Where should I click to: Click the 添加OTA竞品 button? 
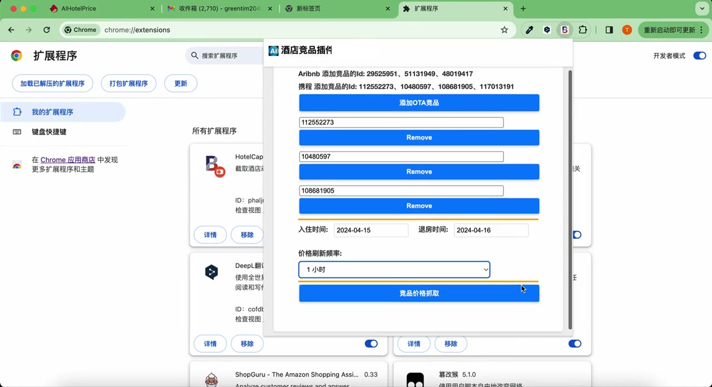tap(419, 103)
